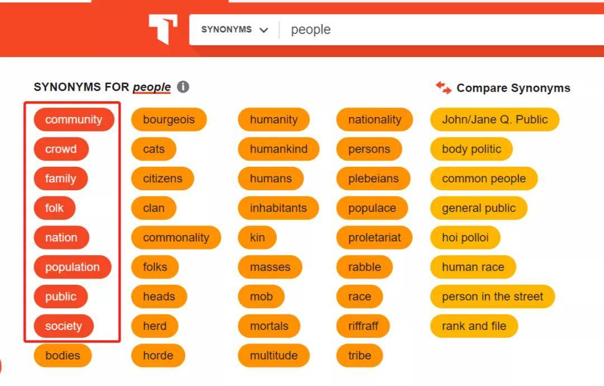Click the underlined people word in heading
Viewport: 604px width, 386px height.
click(152, 87)
